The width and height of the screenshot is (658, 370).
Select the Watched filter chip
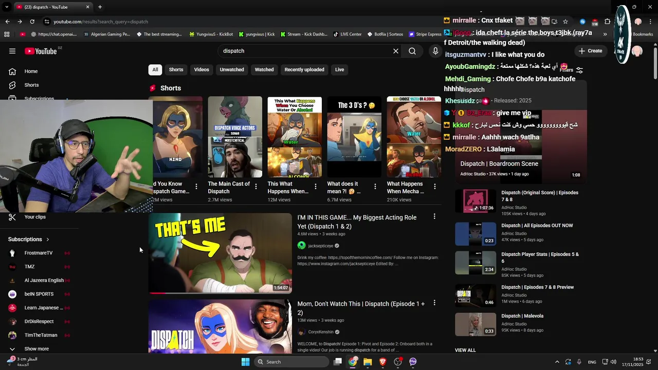[264, 69]
